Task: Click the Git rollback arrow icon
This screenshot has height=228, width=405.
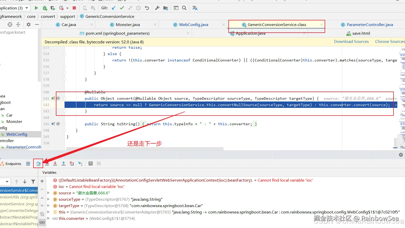Action: [x=147, y=8]
